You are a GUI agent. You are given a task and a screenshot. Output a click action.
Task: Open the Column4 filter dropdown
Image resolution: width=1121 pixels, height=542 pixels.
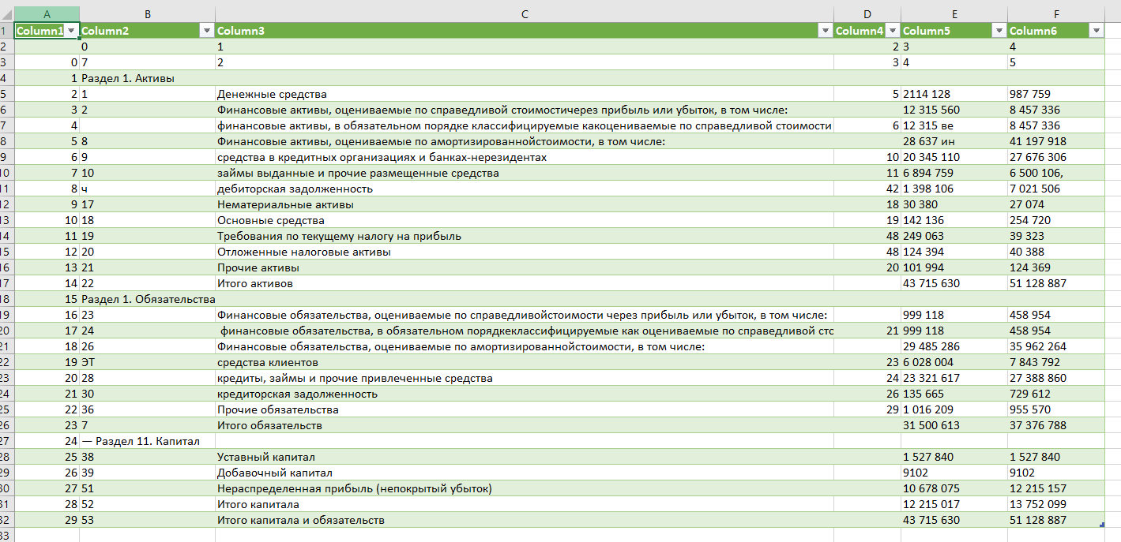point(893,31)
